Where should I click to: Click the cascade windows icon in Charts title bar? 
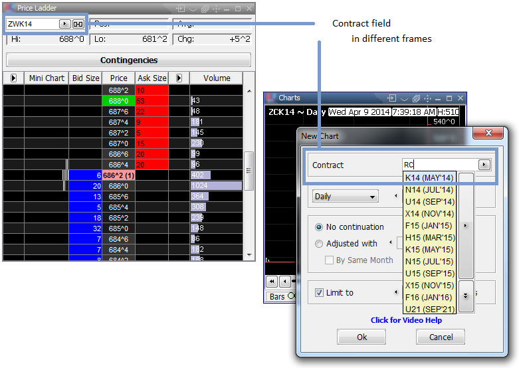coord(415,98)
